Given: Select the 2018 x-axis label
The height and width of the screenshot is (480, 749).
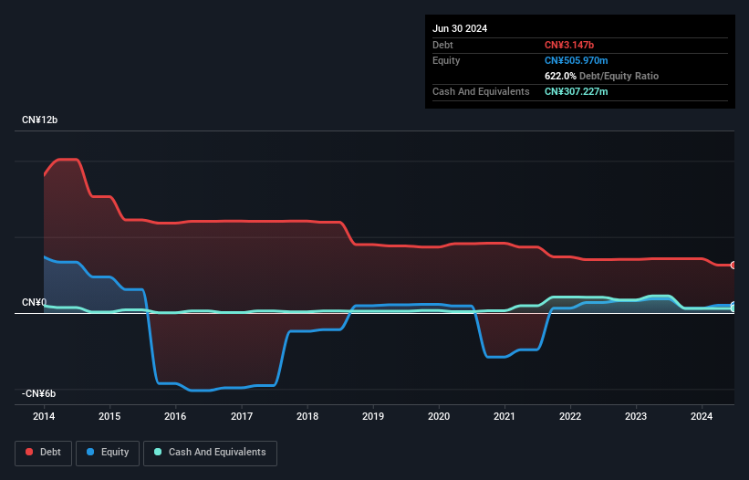Looking at the screenshot, I should pyautogui.click(x=307, y=416).
